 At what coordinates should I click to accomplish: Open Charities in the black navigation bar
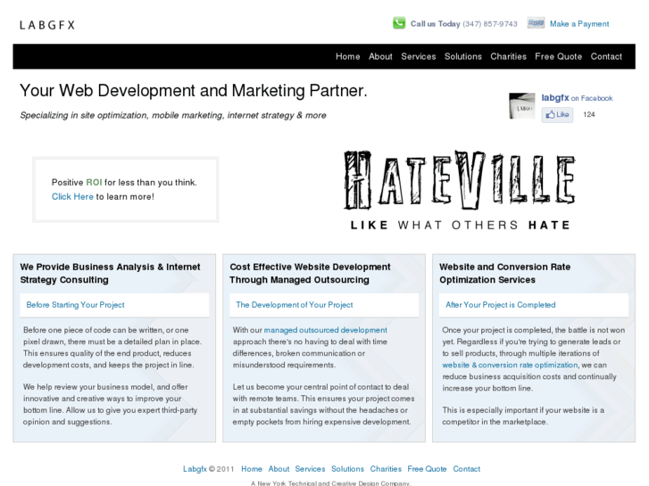pyautogui.click(x=508, y=57)
